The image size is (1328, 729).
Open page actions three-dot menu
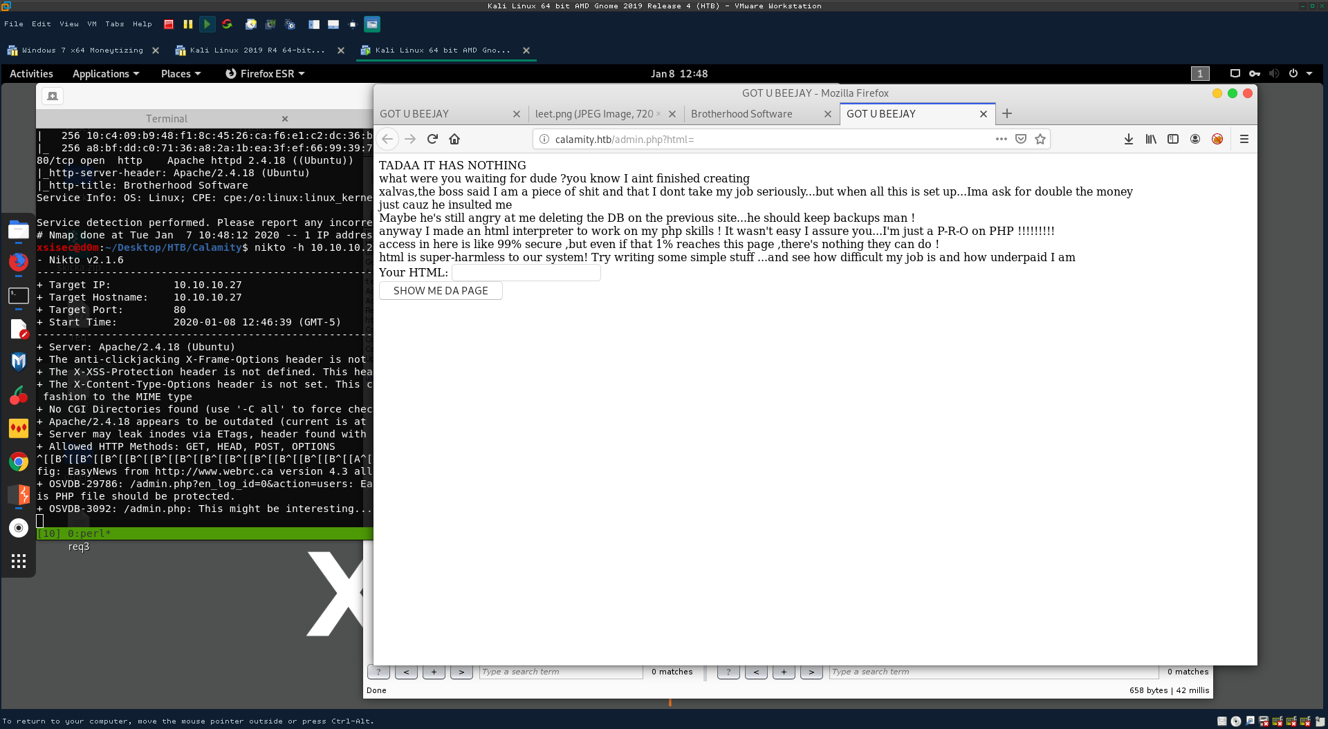[1002, 139]
